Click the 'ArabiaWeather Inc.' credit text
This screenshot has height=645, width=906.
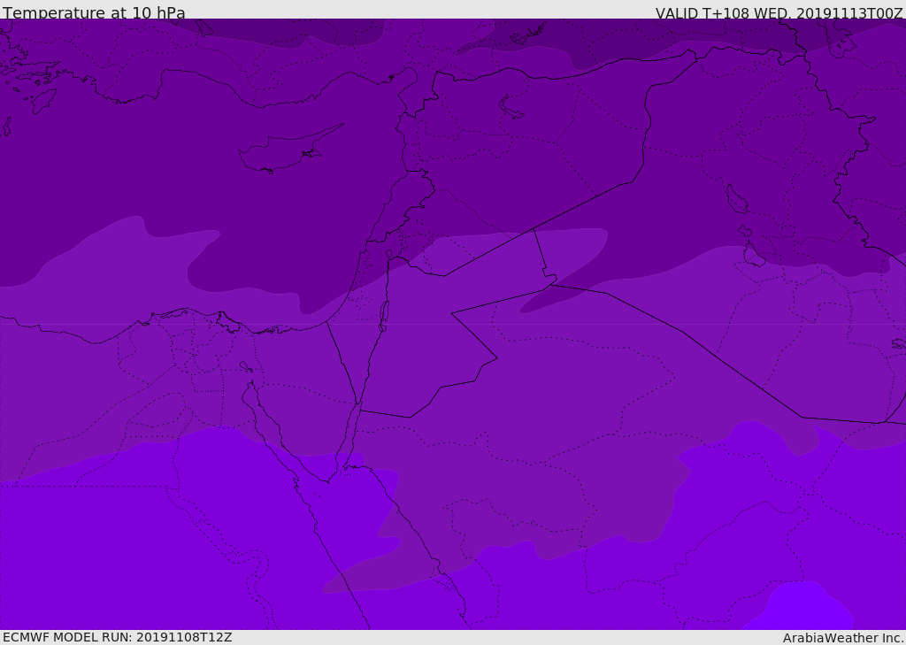click(x=843, y=638)
